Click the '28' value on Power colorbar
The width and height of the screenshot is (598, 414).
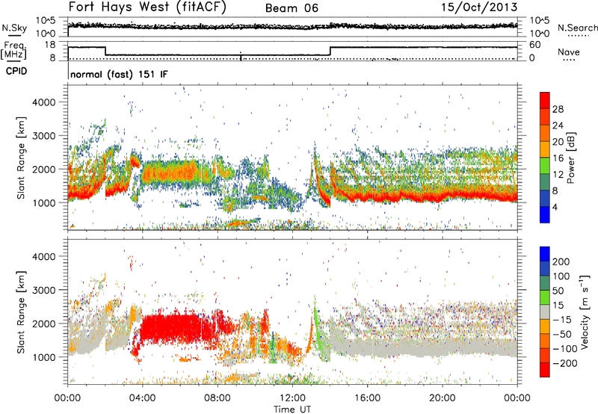pos(558,109)
